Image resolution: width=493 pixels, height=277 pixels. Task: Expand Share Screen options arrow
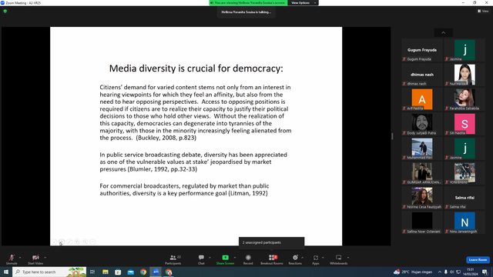pos(235,258)
